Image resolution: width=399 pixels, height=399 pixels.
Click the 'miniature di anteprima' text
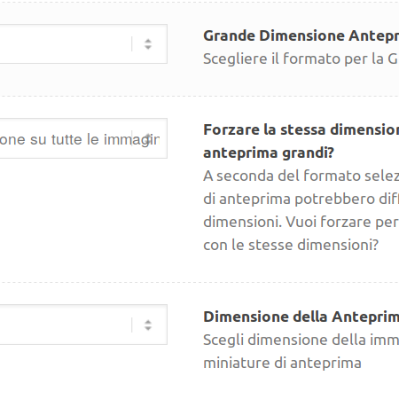[x=282, y=363]
